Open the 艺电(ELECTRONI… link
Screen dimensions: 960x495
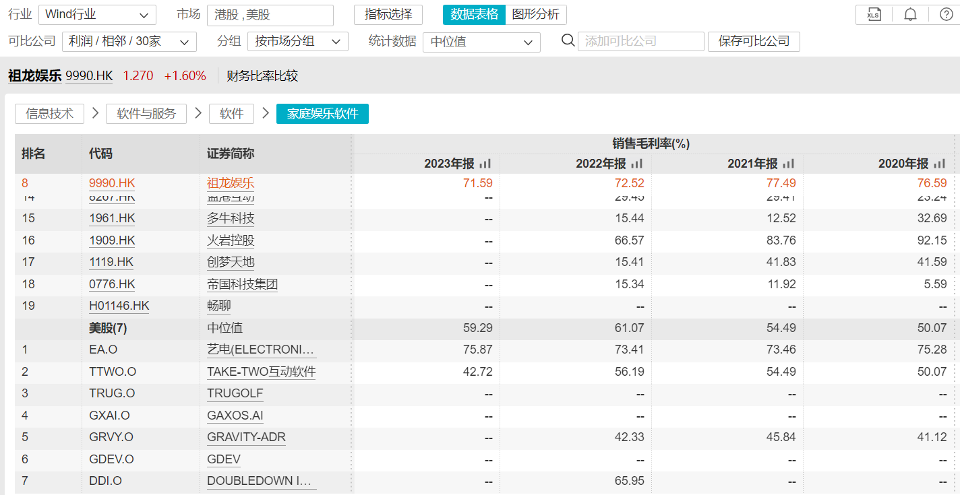point(260,350)
